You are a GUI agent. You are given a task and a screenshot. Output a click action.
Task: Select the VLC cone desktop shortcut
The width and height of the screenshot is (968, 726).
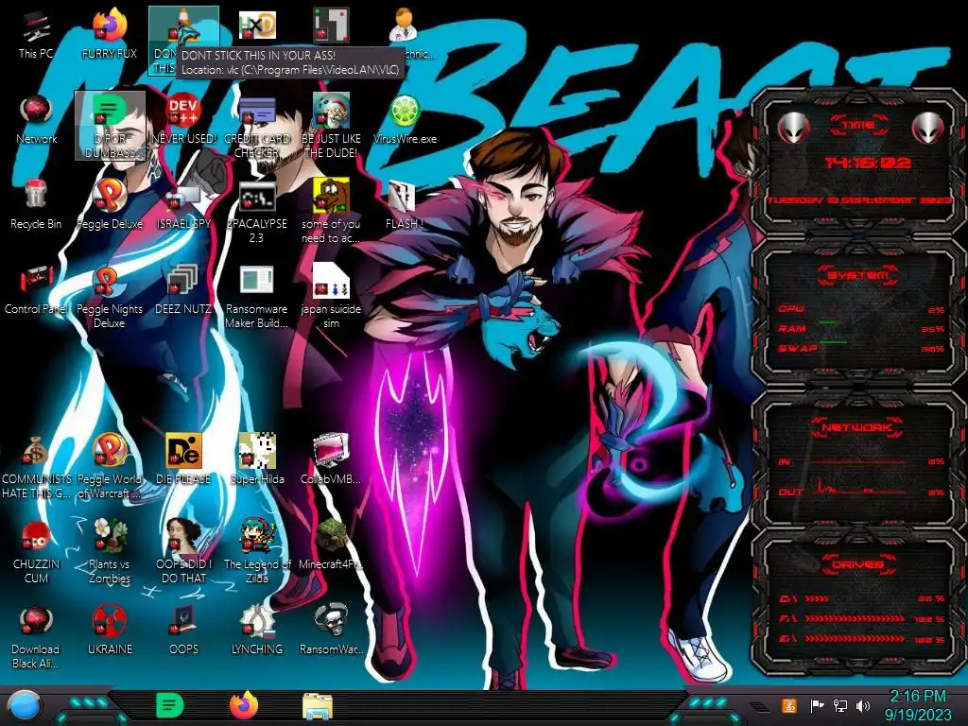tap(183, 40)
